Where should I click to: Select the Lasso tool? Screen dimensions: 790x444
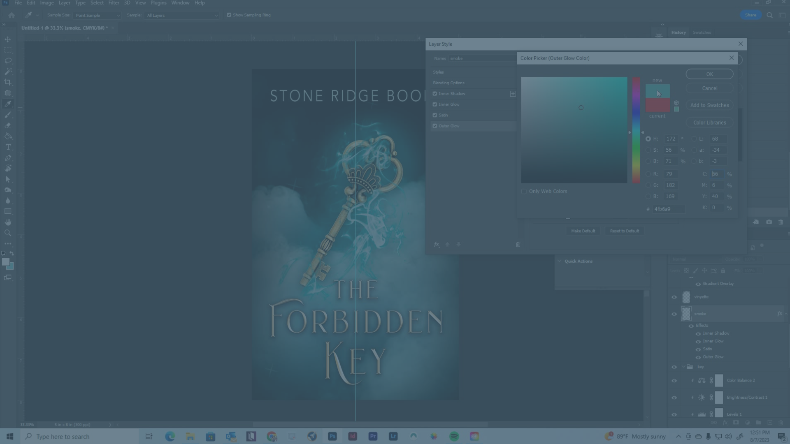pyautogui.click(x=8, y=61)
